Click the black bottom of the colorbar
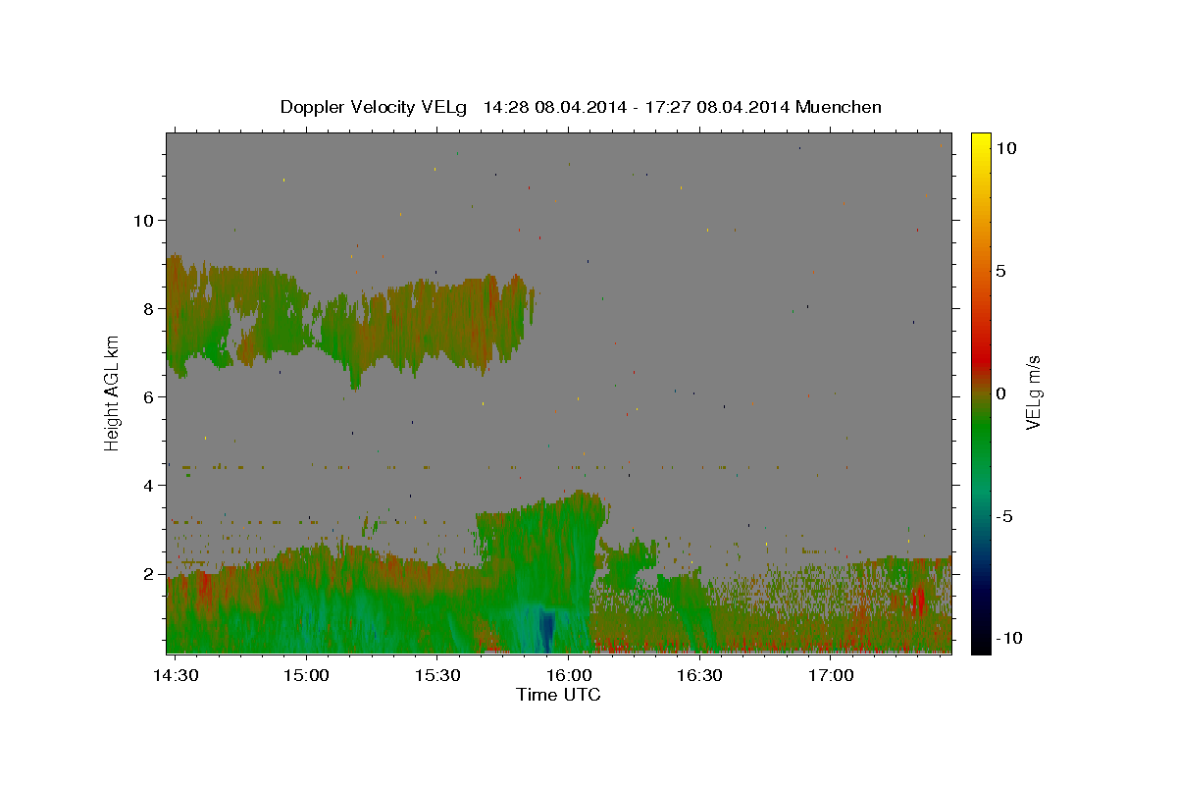The height and width of the screenshot is (785, 1177). click(980, 646)
